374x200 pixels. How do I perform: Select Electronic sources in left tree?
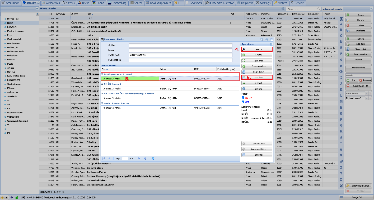[16, 31]
